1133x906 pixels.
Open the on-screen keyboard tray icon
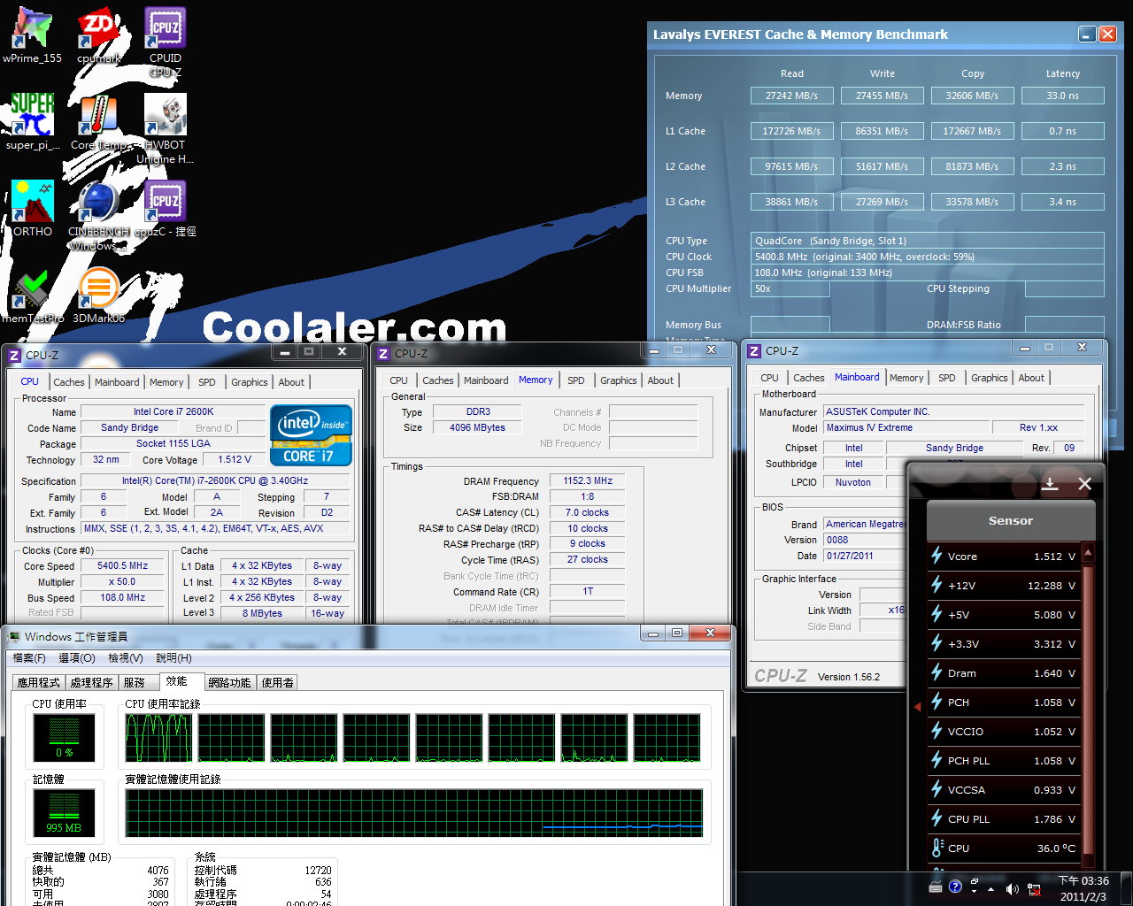(936, 887)
